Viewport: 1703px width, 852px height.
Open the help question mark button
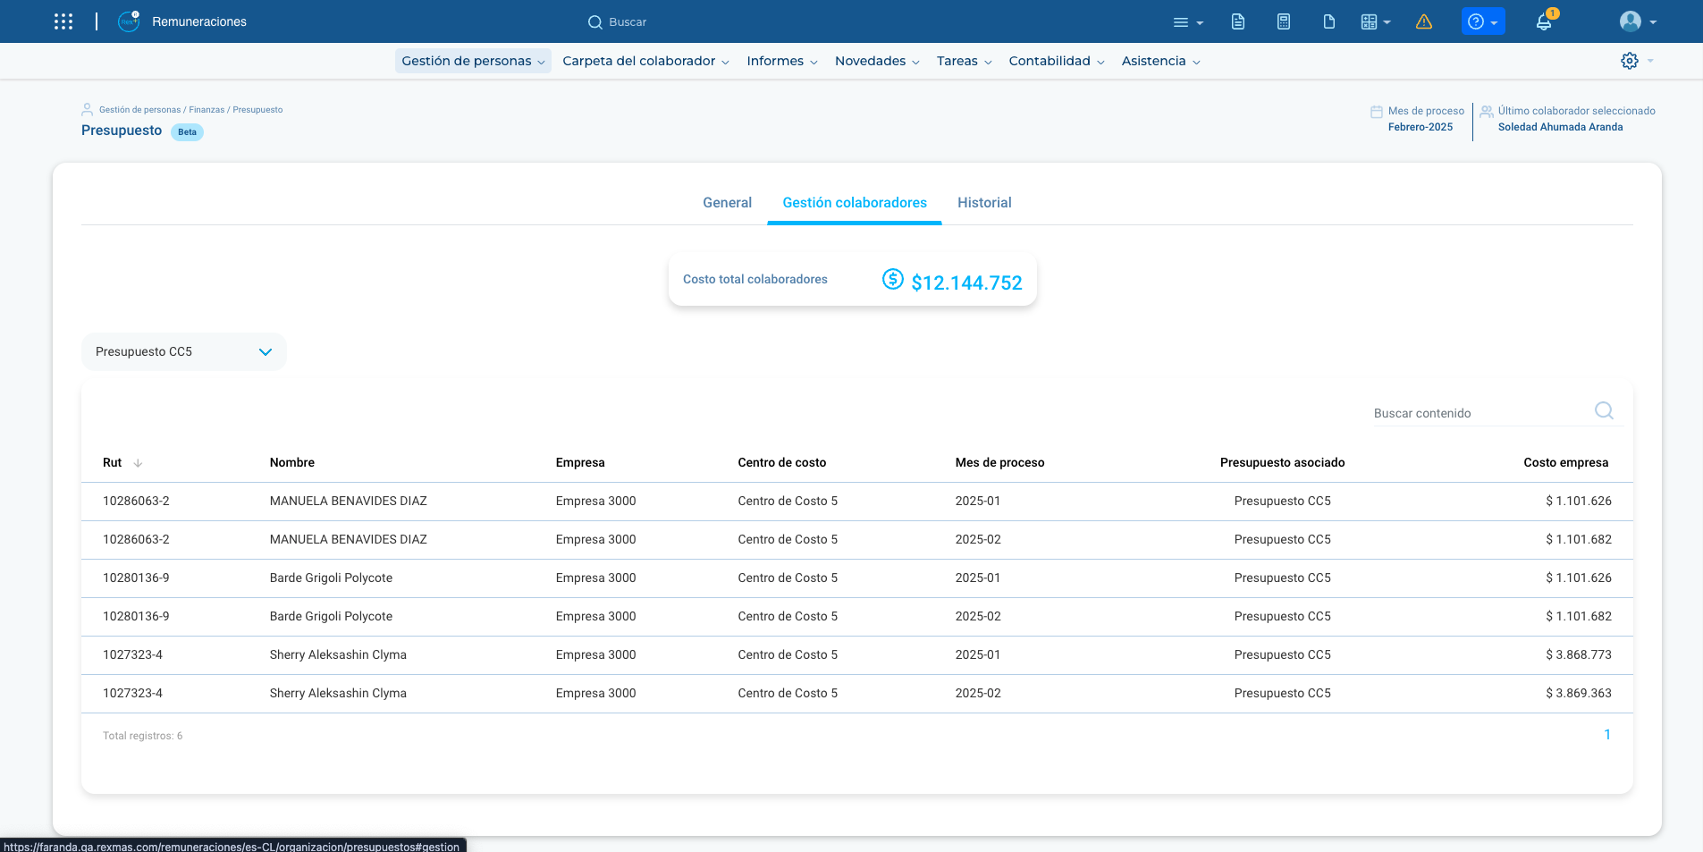(x=1483, y=21)
